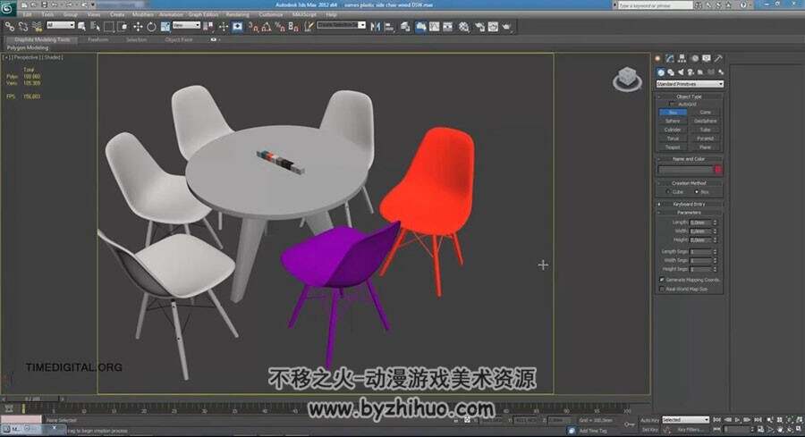Screen dimensions: 805x437
Task: Switch to the Utilities hammer tab
Action: coord(719,58)
